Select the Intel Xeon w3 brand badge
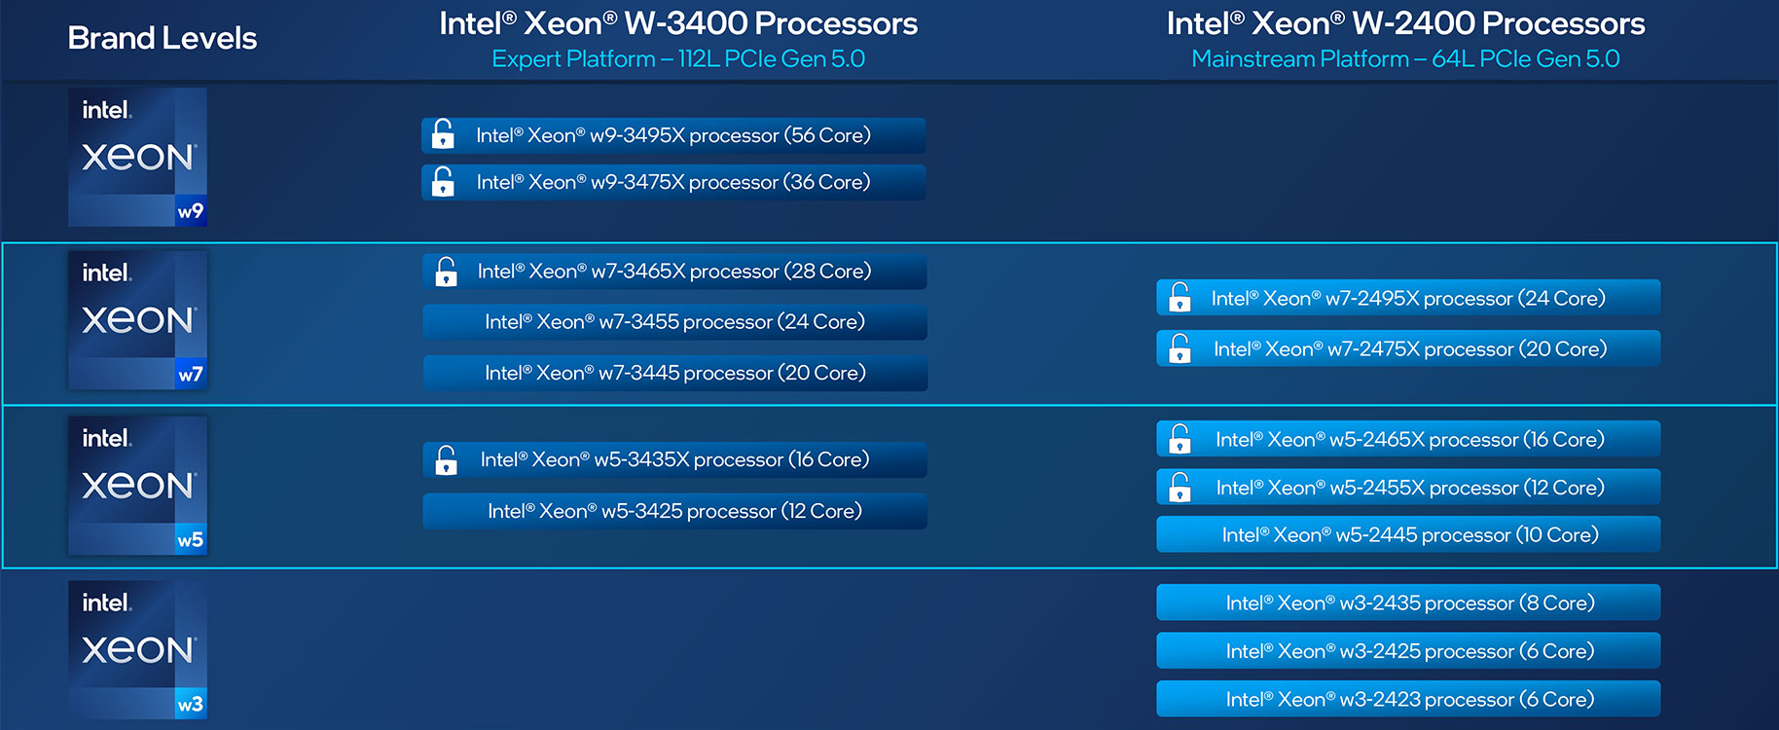This screenshot has width=1779, height=730. [137, 650]
